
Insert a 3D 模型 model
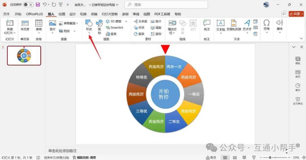(x=114, y=21)
